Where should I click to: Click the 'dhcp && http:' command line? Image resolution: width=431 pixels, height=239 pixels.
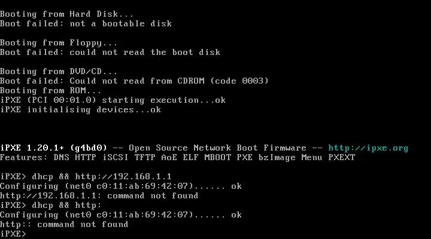pyautogui.click(x=67, y=206)
